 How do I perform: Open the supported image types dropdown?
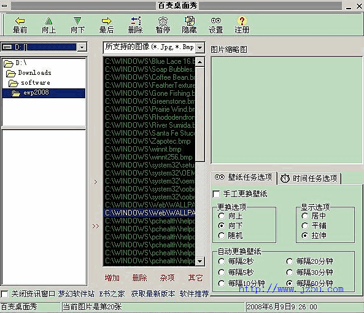(x=199, y=48)
